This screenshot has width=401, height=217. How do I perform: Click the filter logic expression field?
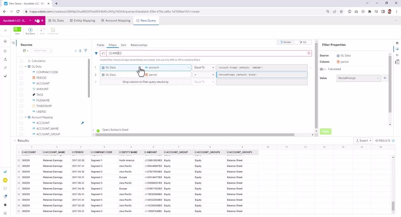coord(206,53)
